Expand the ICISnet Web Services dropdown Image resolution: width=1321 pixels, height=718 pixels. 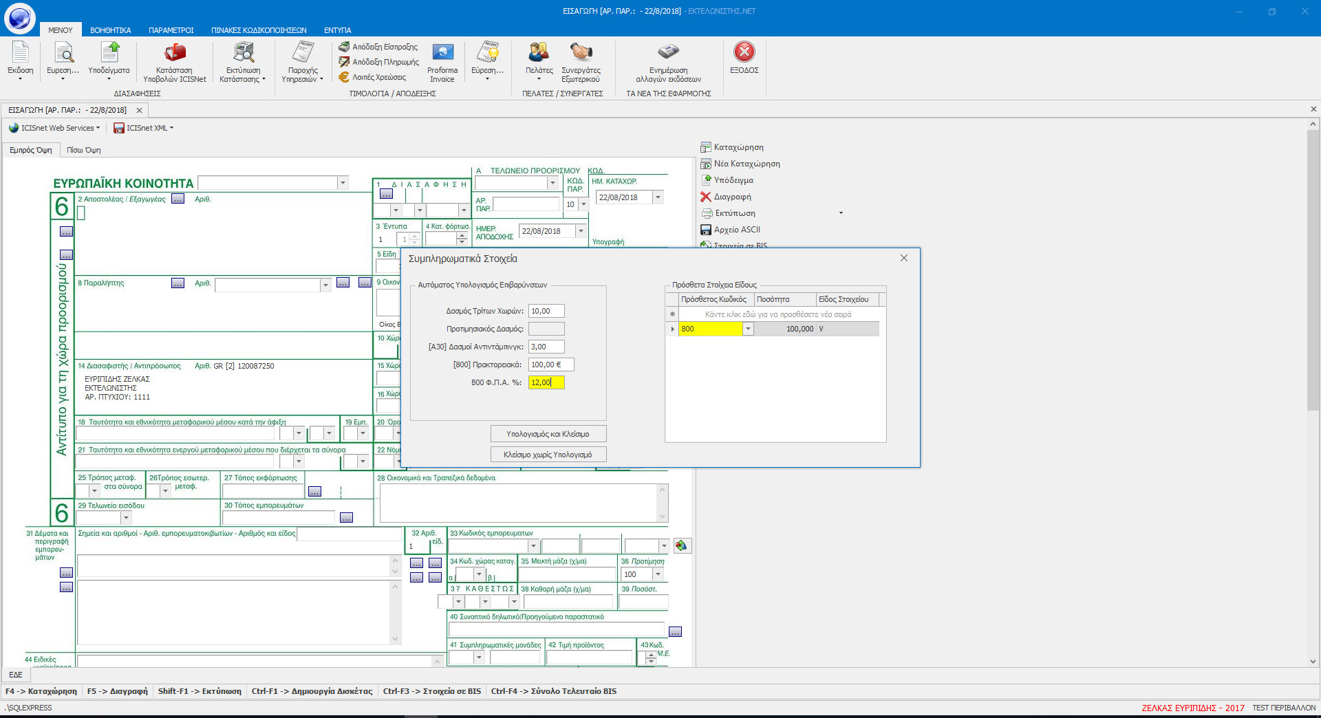tap(55, 128)
